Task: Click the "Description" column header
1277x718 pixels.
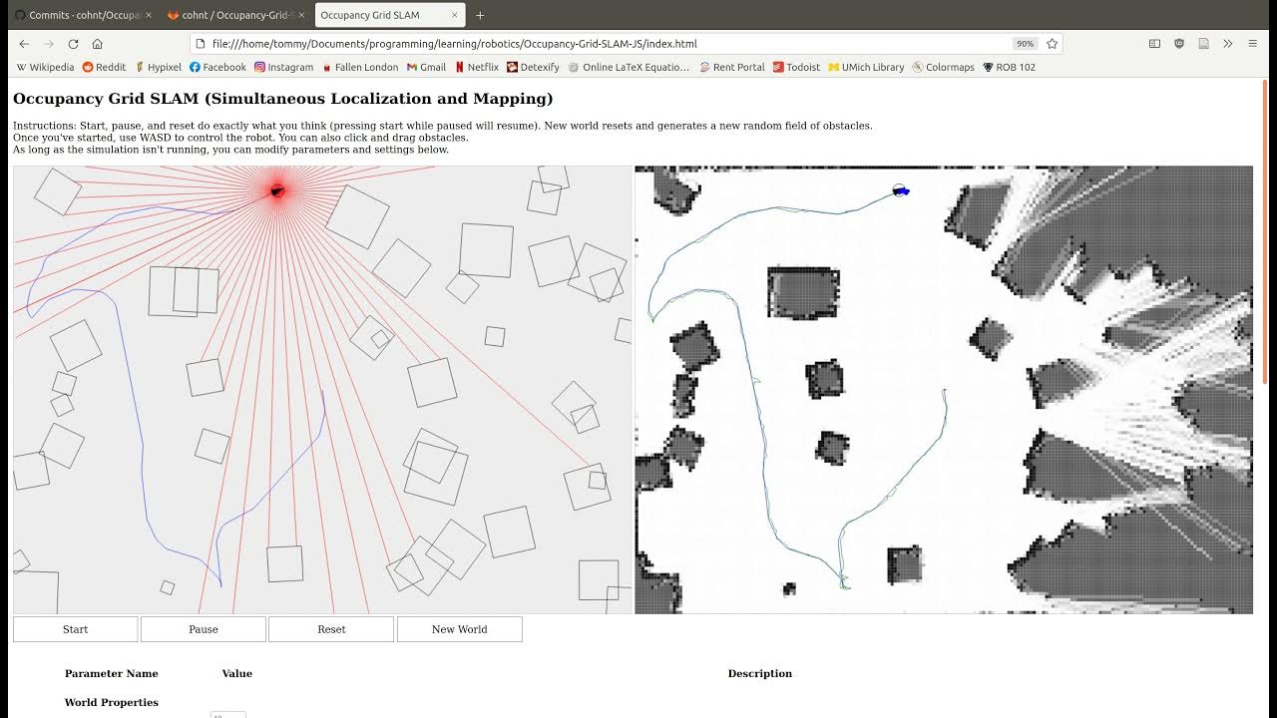Action: (760, 673)
